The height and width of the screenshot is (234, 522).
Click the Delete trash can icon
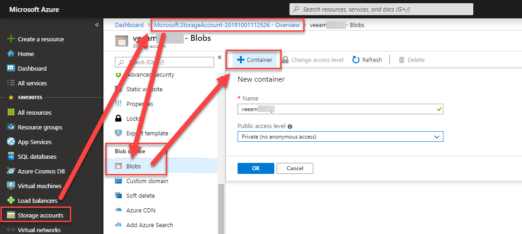(402, 60)
